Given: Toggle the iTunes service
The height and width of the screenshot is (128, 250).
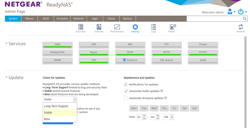Looking at the screenshot, I should point(203,45).
